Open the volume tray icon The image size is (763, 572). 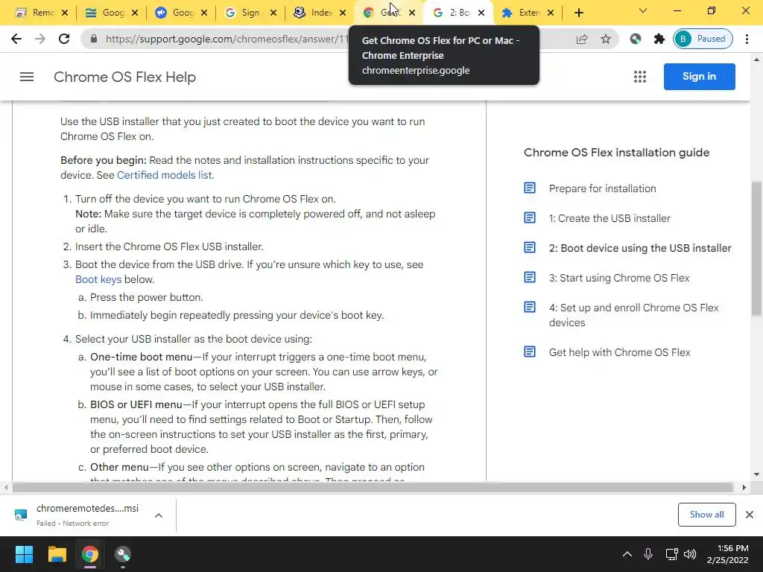click(x=690, y=554)
